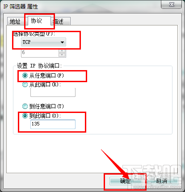Click the 取消 button
Viewport: 185px width, 192px height.
click(161, 181)
